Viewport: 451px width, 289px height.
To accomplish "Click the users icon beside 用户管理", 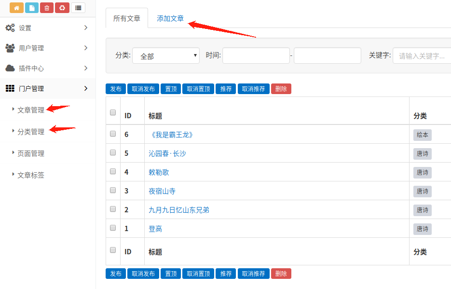I will pos(10,48).
